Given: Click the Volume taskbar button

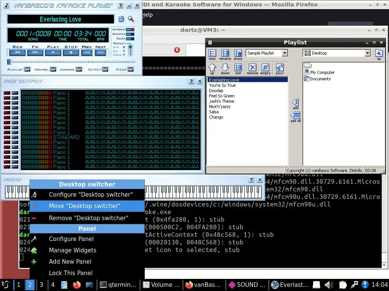Looking at the screenshot, I should pos(161,285).
